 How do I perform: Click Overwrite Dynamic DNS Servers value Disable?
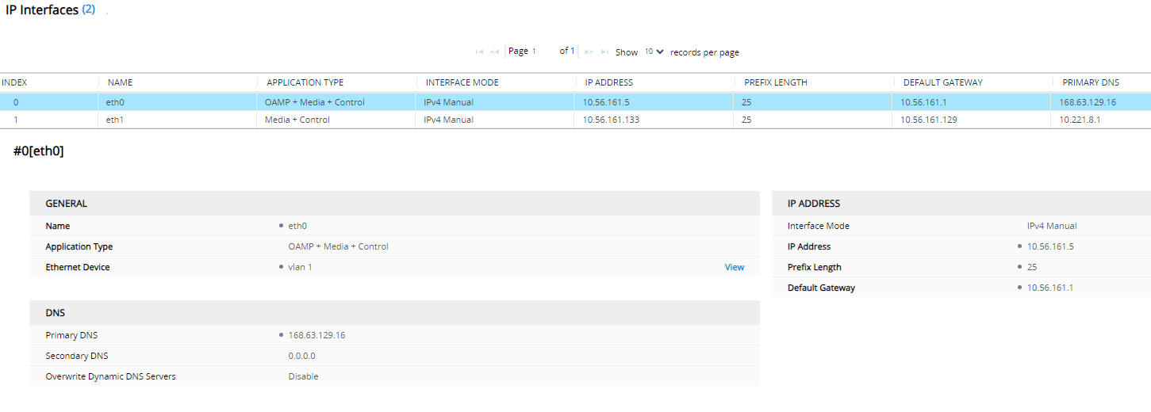click(304, 376)
